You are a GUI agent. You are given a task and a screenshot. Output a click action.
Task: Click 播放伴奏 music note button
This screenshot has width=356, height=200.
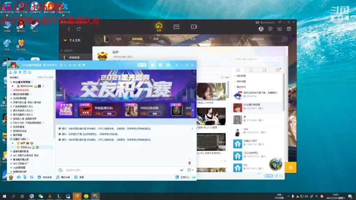pyautogui.click(x=63, y=177)
